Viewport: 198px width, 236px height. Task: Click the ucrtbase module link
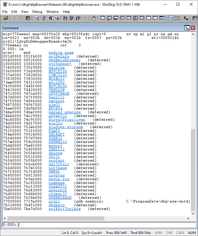point(58,168)
